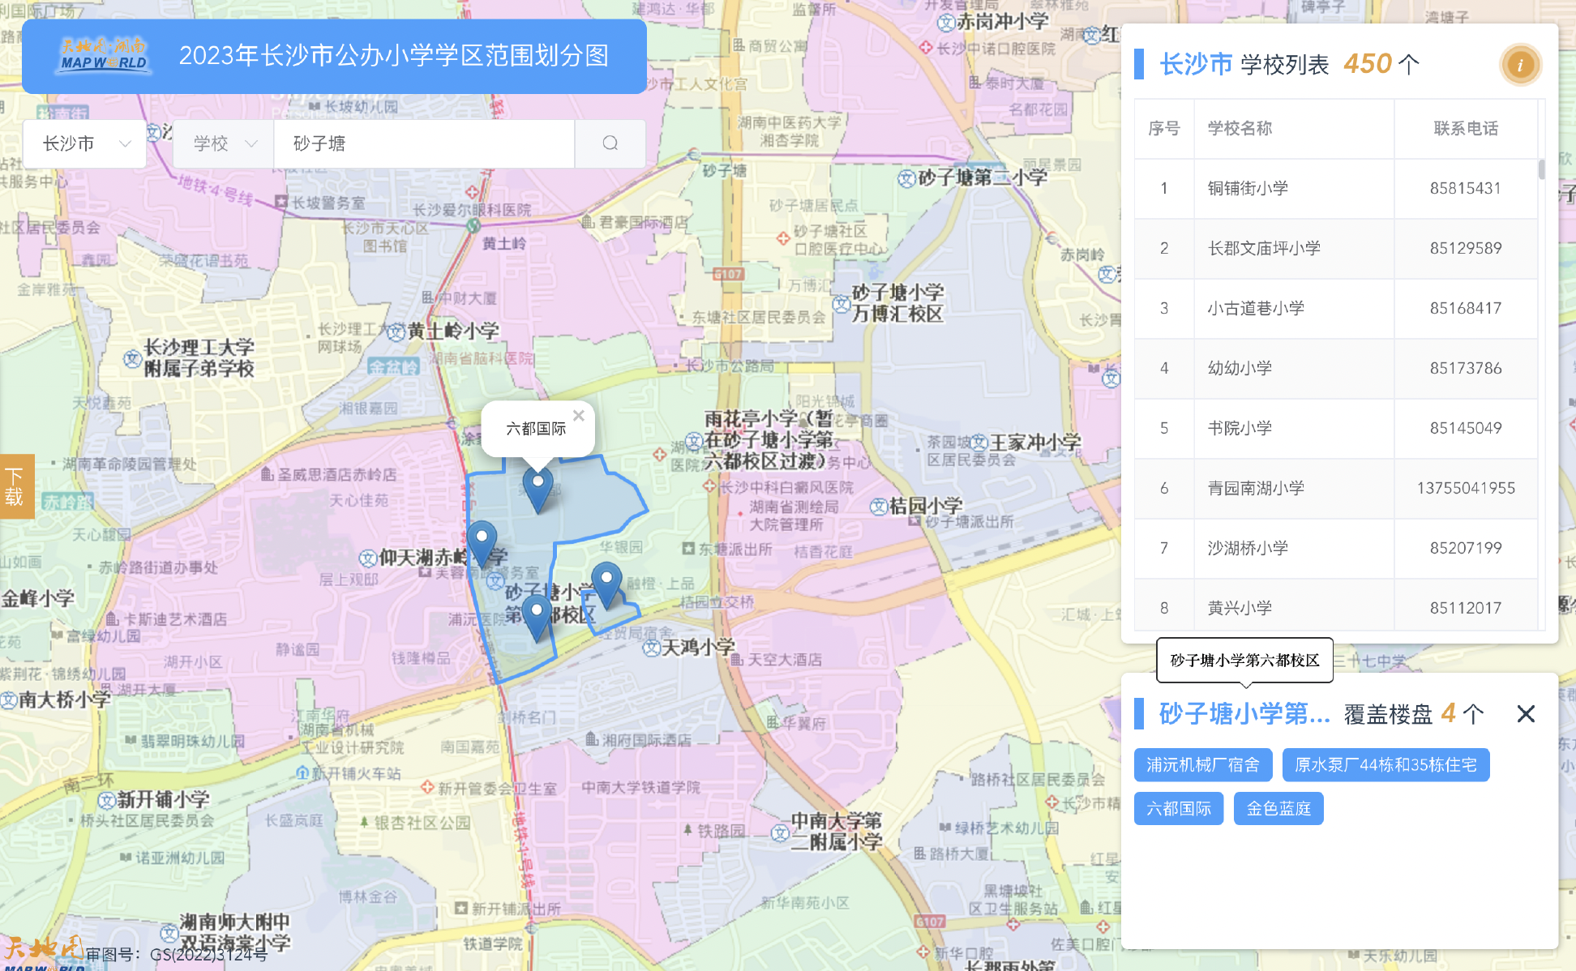Click the 桔园小学 school marker icon
1576x971 pixels.
[878, 507]
